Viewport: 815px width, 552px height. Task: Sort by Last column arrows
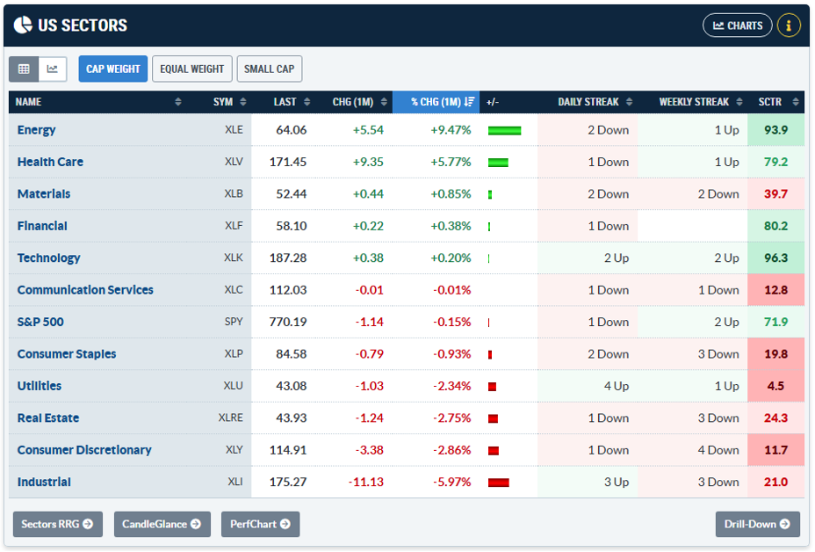307,102
